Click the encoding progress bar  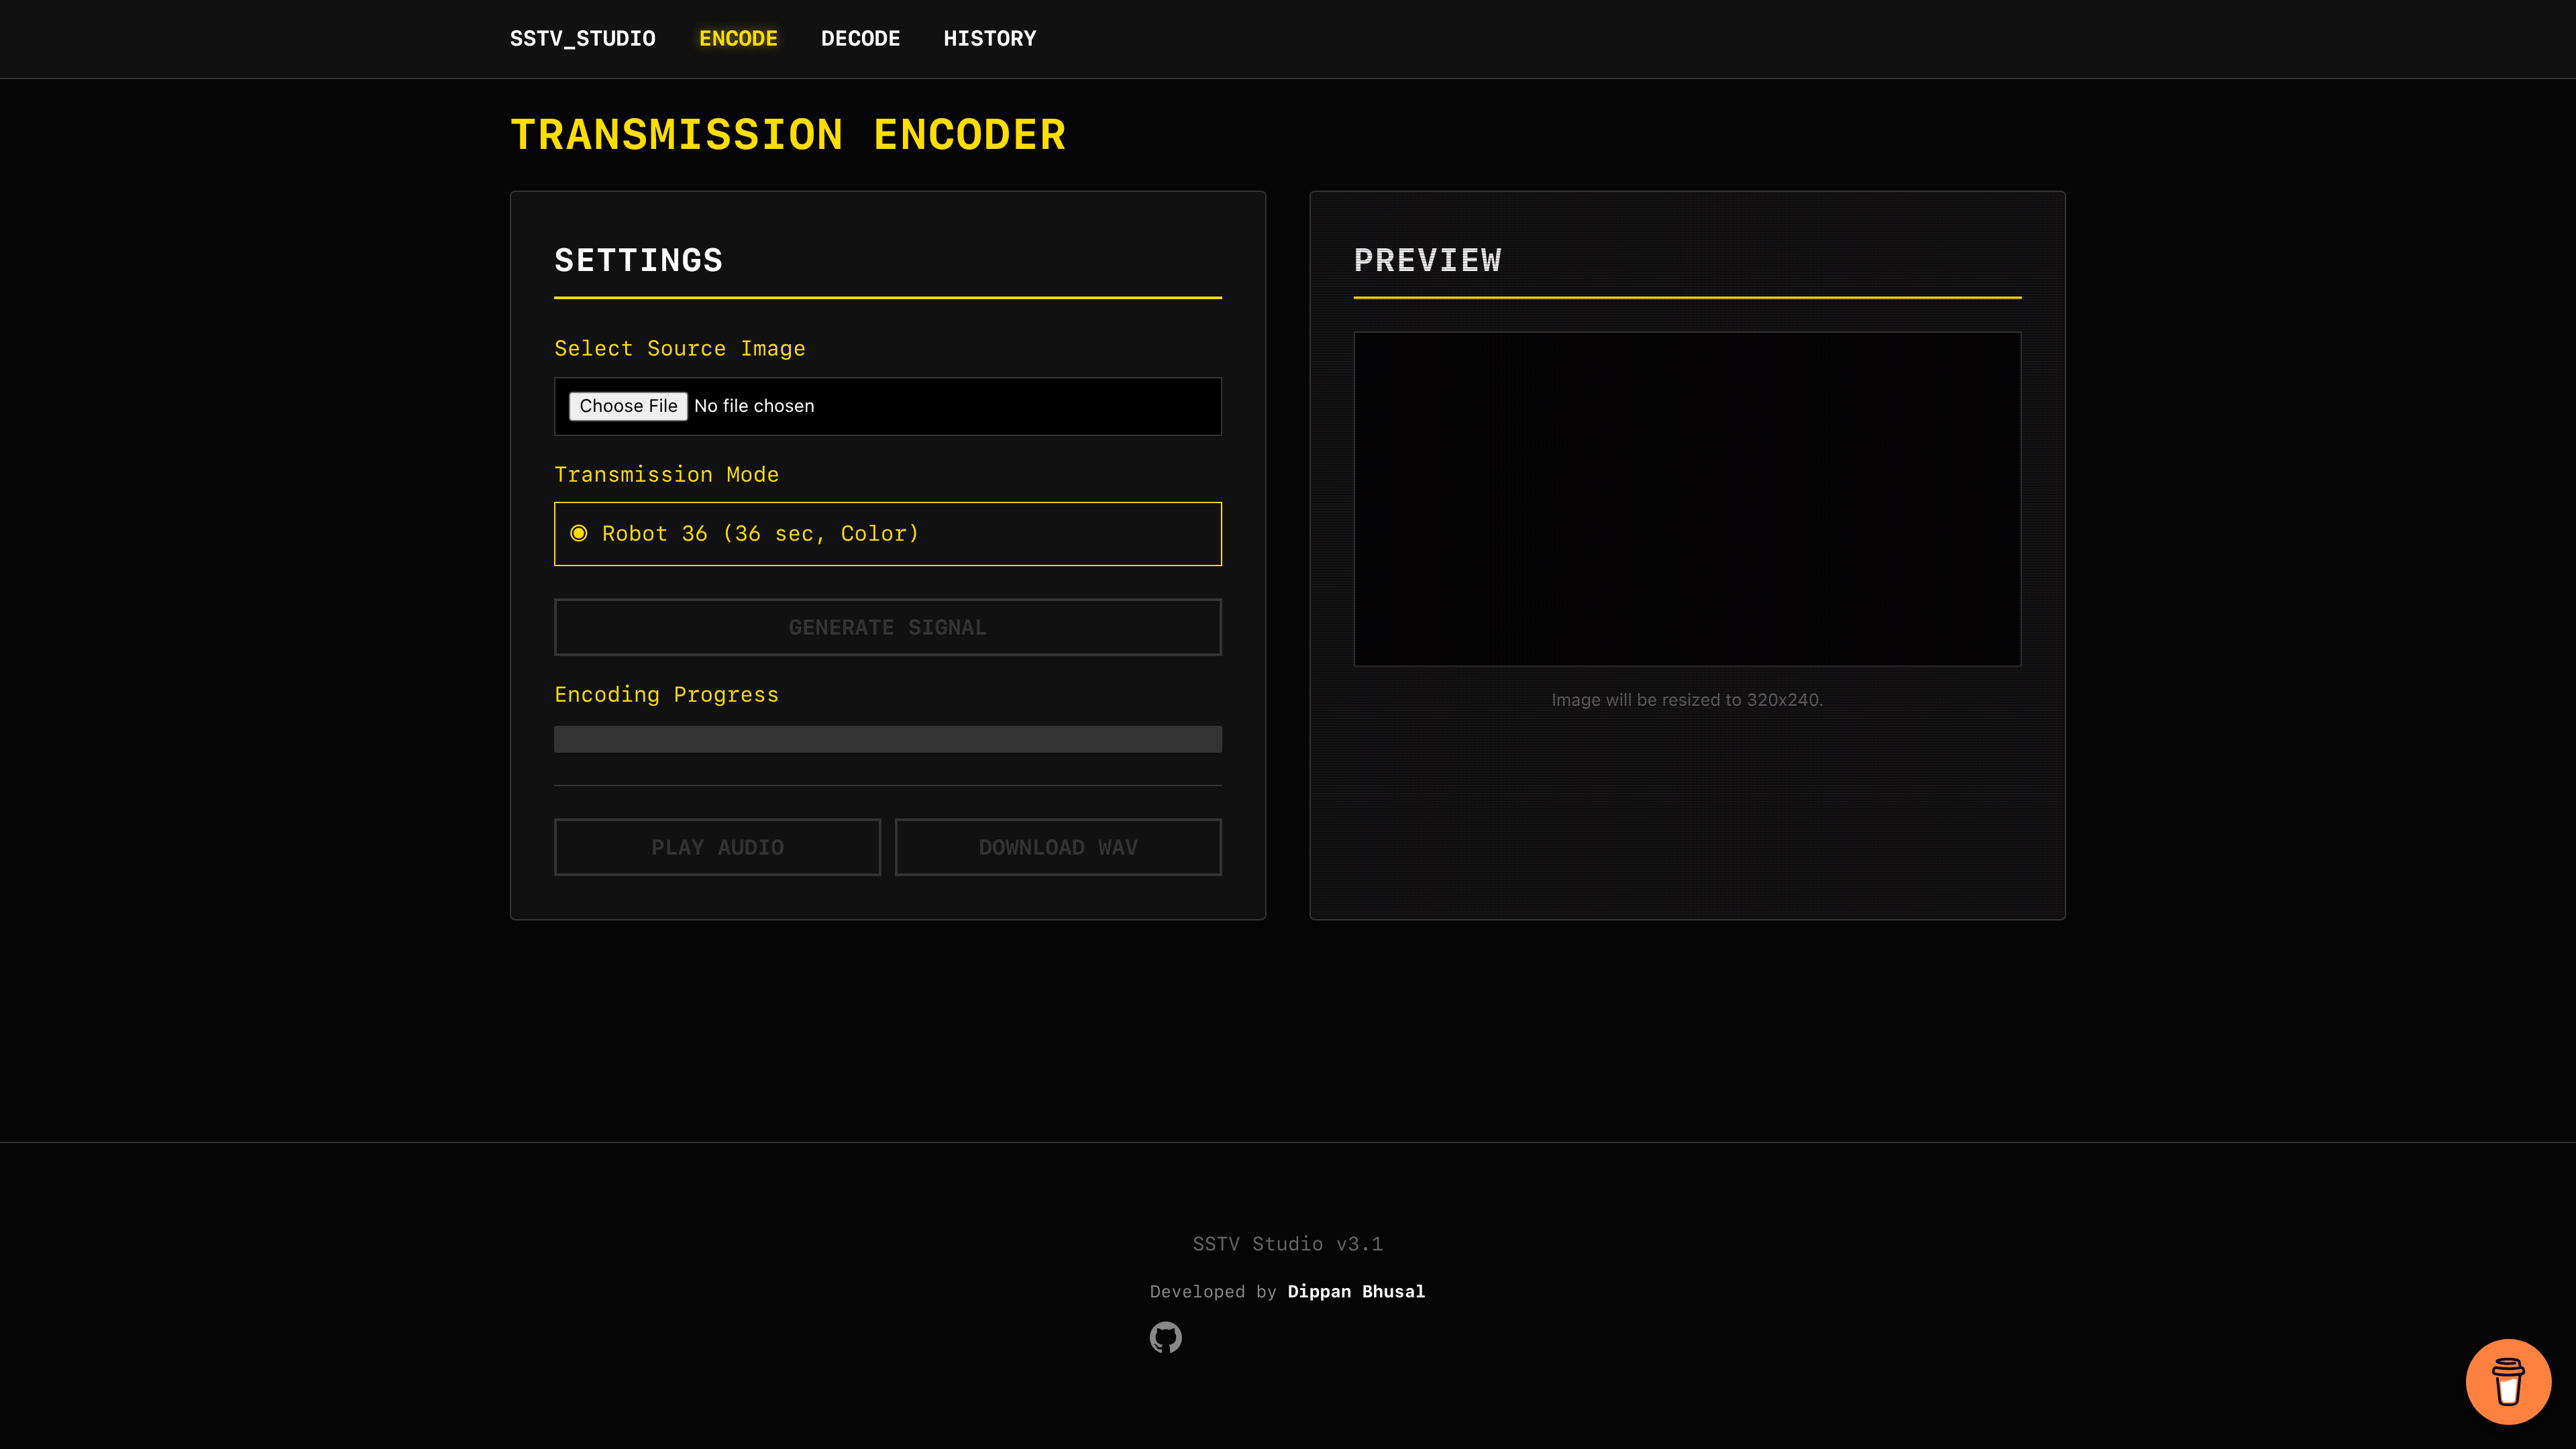tap(887, 739)
